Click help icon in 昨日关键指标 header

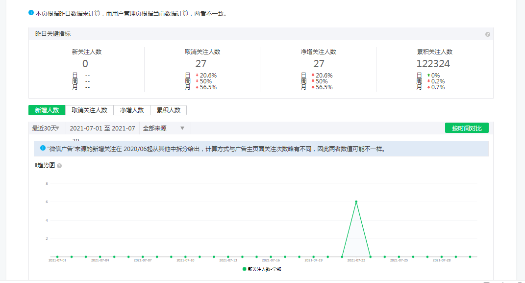(488, 34)
